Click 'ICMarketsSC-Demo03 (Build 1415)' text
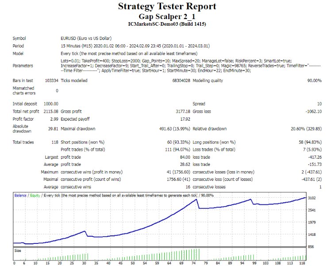 tap(167, 24)
